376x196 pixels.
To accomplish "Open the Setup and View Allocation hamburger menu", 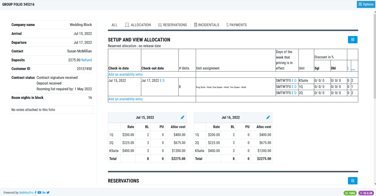I will point(352,40).
